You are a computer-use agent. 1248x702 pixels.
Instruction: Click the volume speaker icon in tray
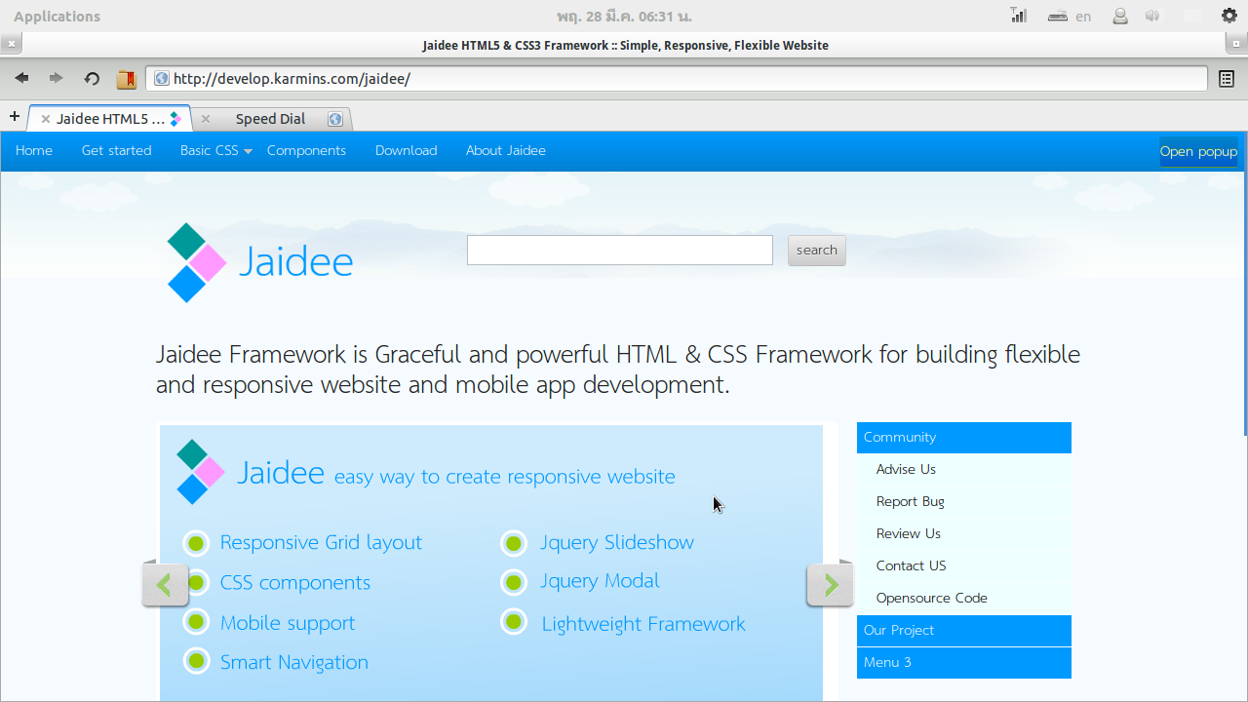[x=1153, y=16]
